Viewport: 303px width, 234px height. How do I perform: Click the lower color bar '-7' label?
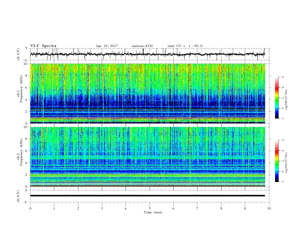(282, 182)
